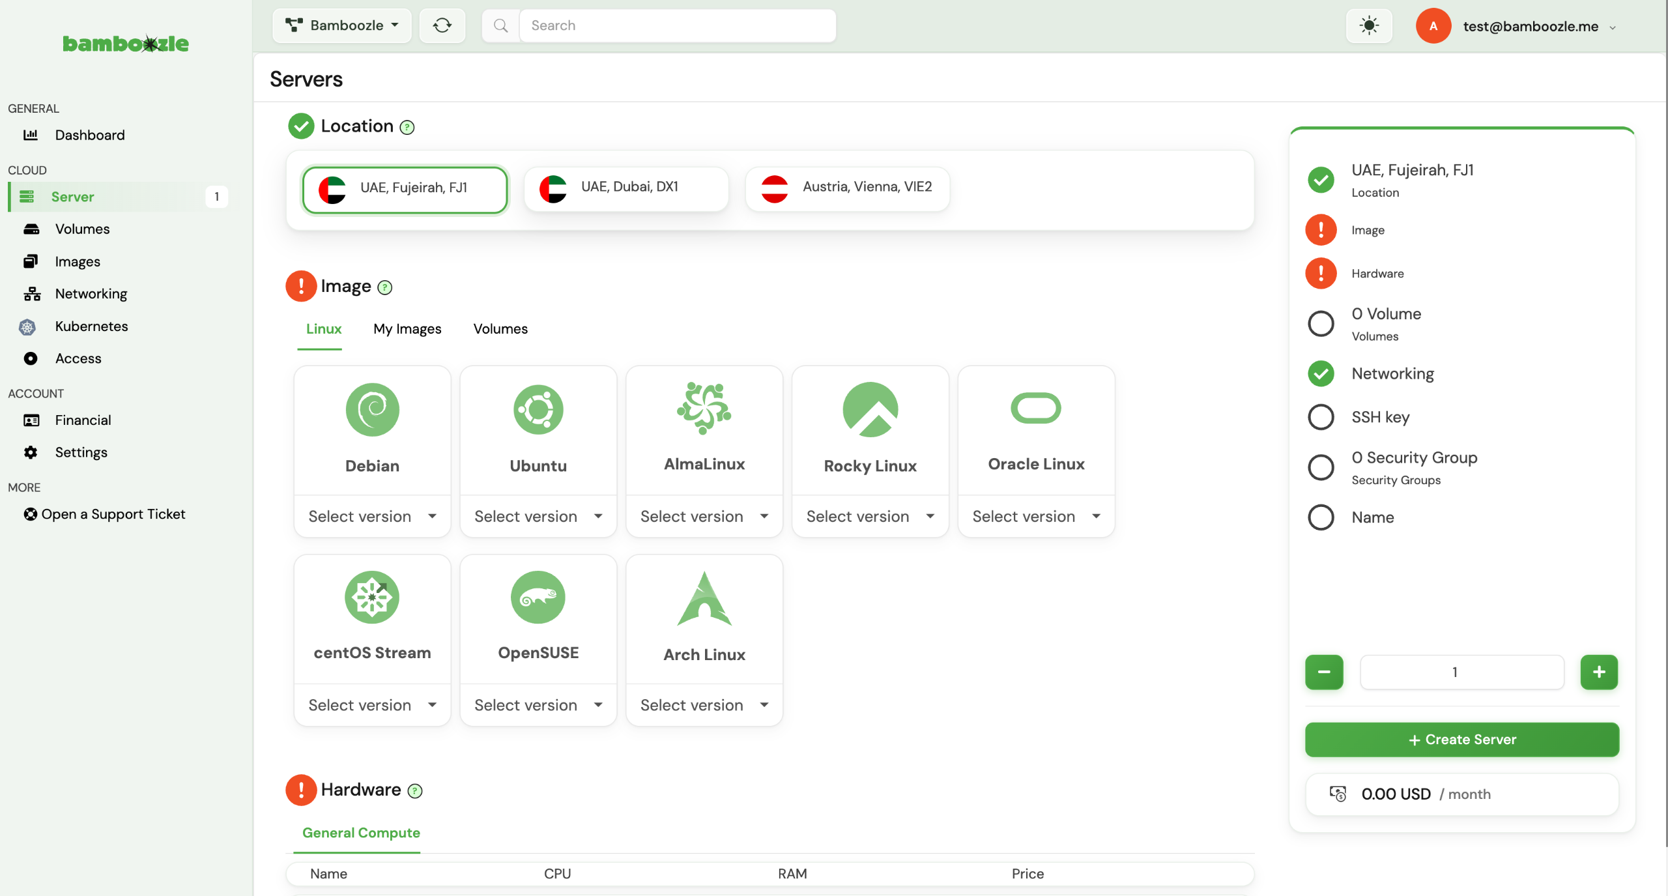The image size is (1668, 896).
Task: Click the refresh icon in top bar
Action: [442, 25]
